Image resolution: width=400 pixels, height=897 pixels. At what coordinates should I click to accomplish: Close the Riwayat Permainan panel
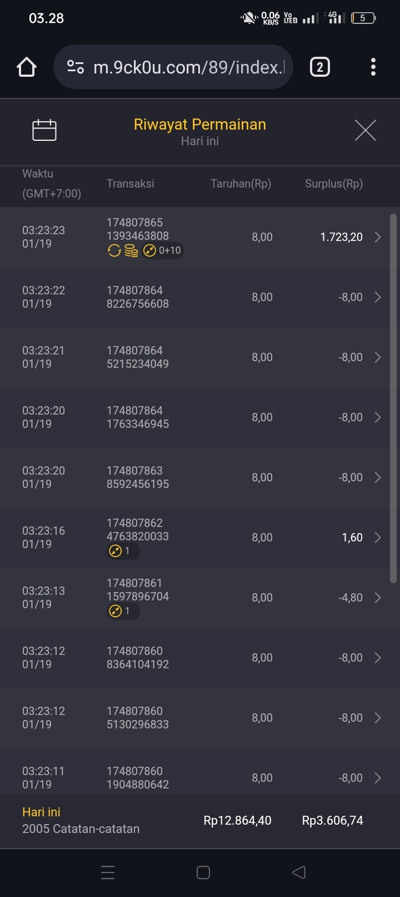pyautogui.click(x=365, y=130)
